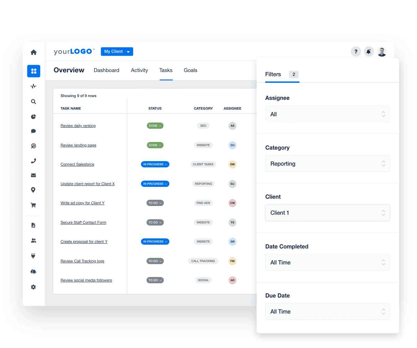Click the plug integrations icon
The height and width of the screenshot is (348, 417).
click(33, 256)
